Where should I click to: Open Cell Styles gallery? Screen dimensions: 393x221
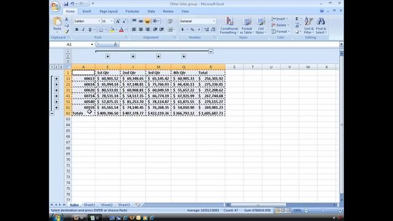coord(260,26)
